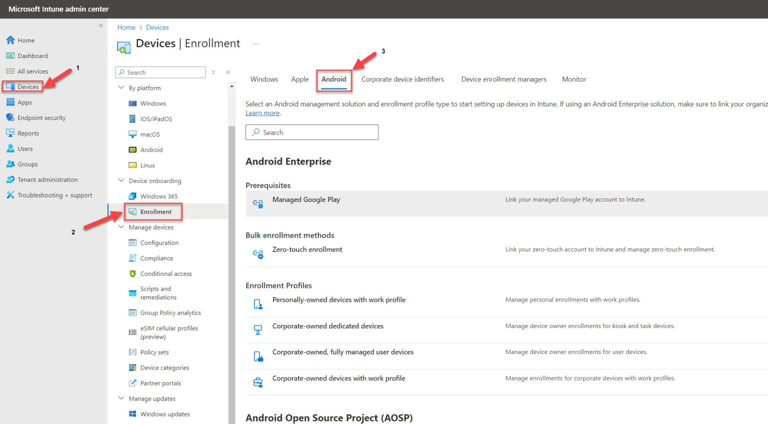View Reports in the sidebar

(28, 133)
